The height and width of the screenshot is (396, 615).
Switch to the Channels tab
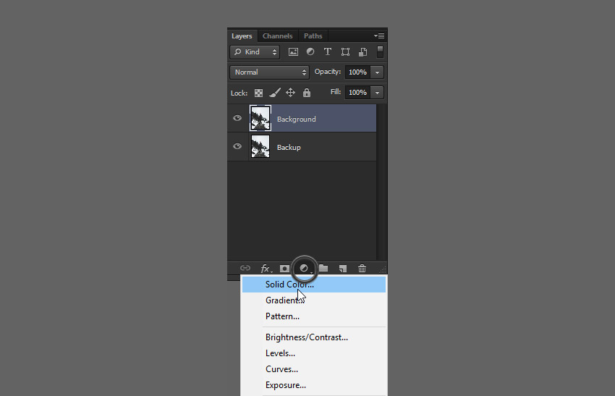point(278,35)
